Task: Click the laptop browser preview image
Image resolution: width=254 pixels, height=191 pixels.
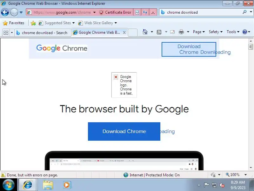Action: (x=124, y=161)
